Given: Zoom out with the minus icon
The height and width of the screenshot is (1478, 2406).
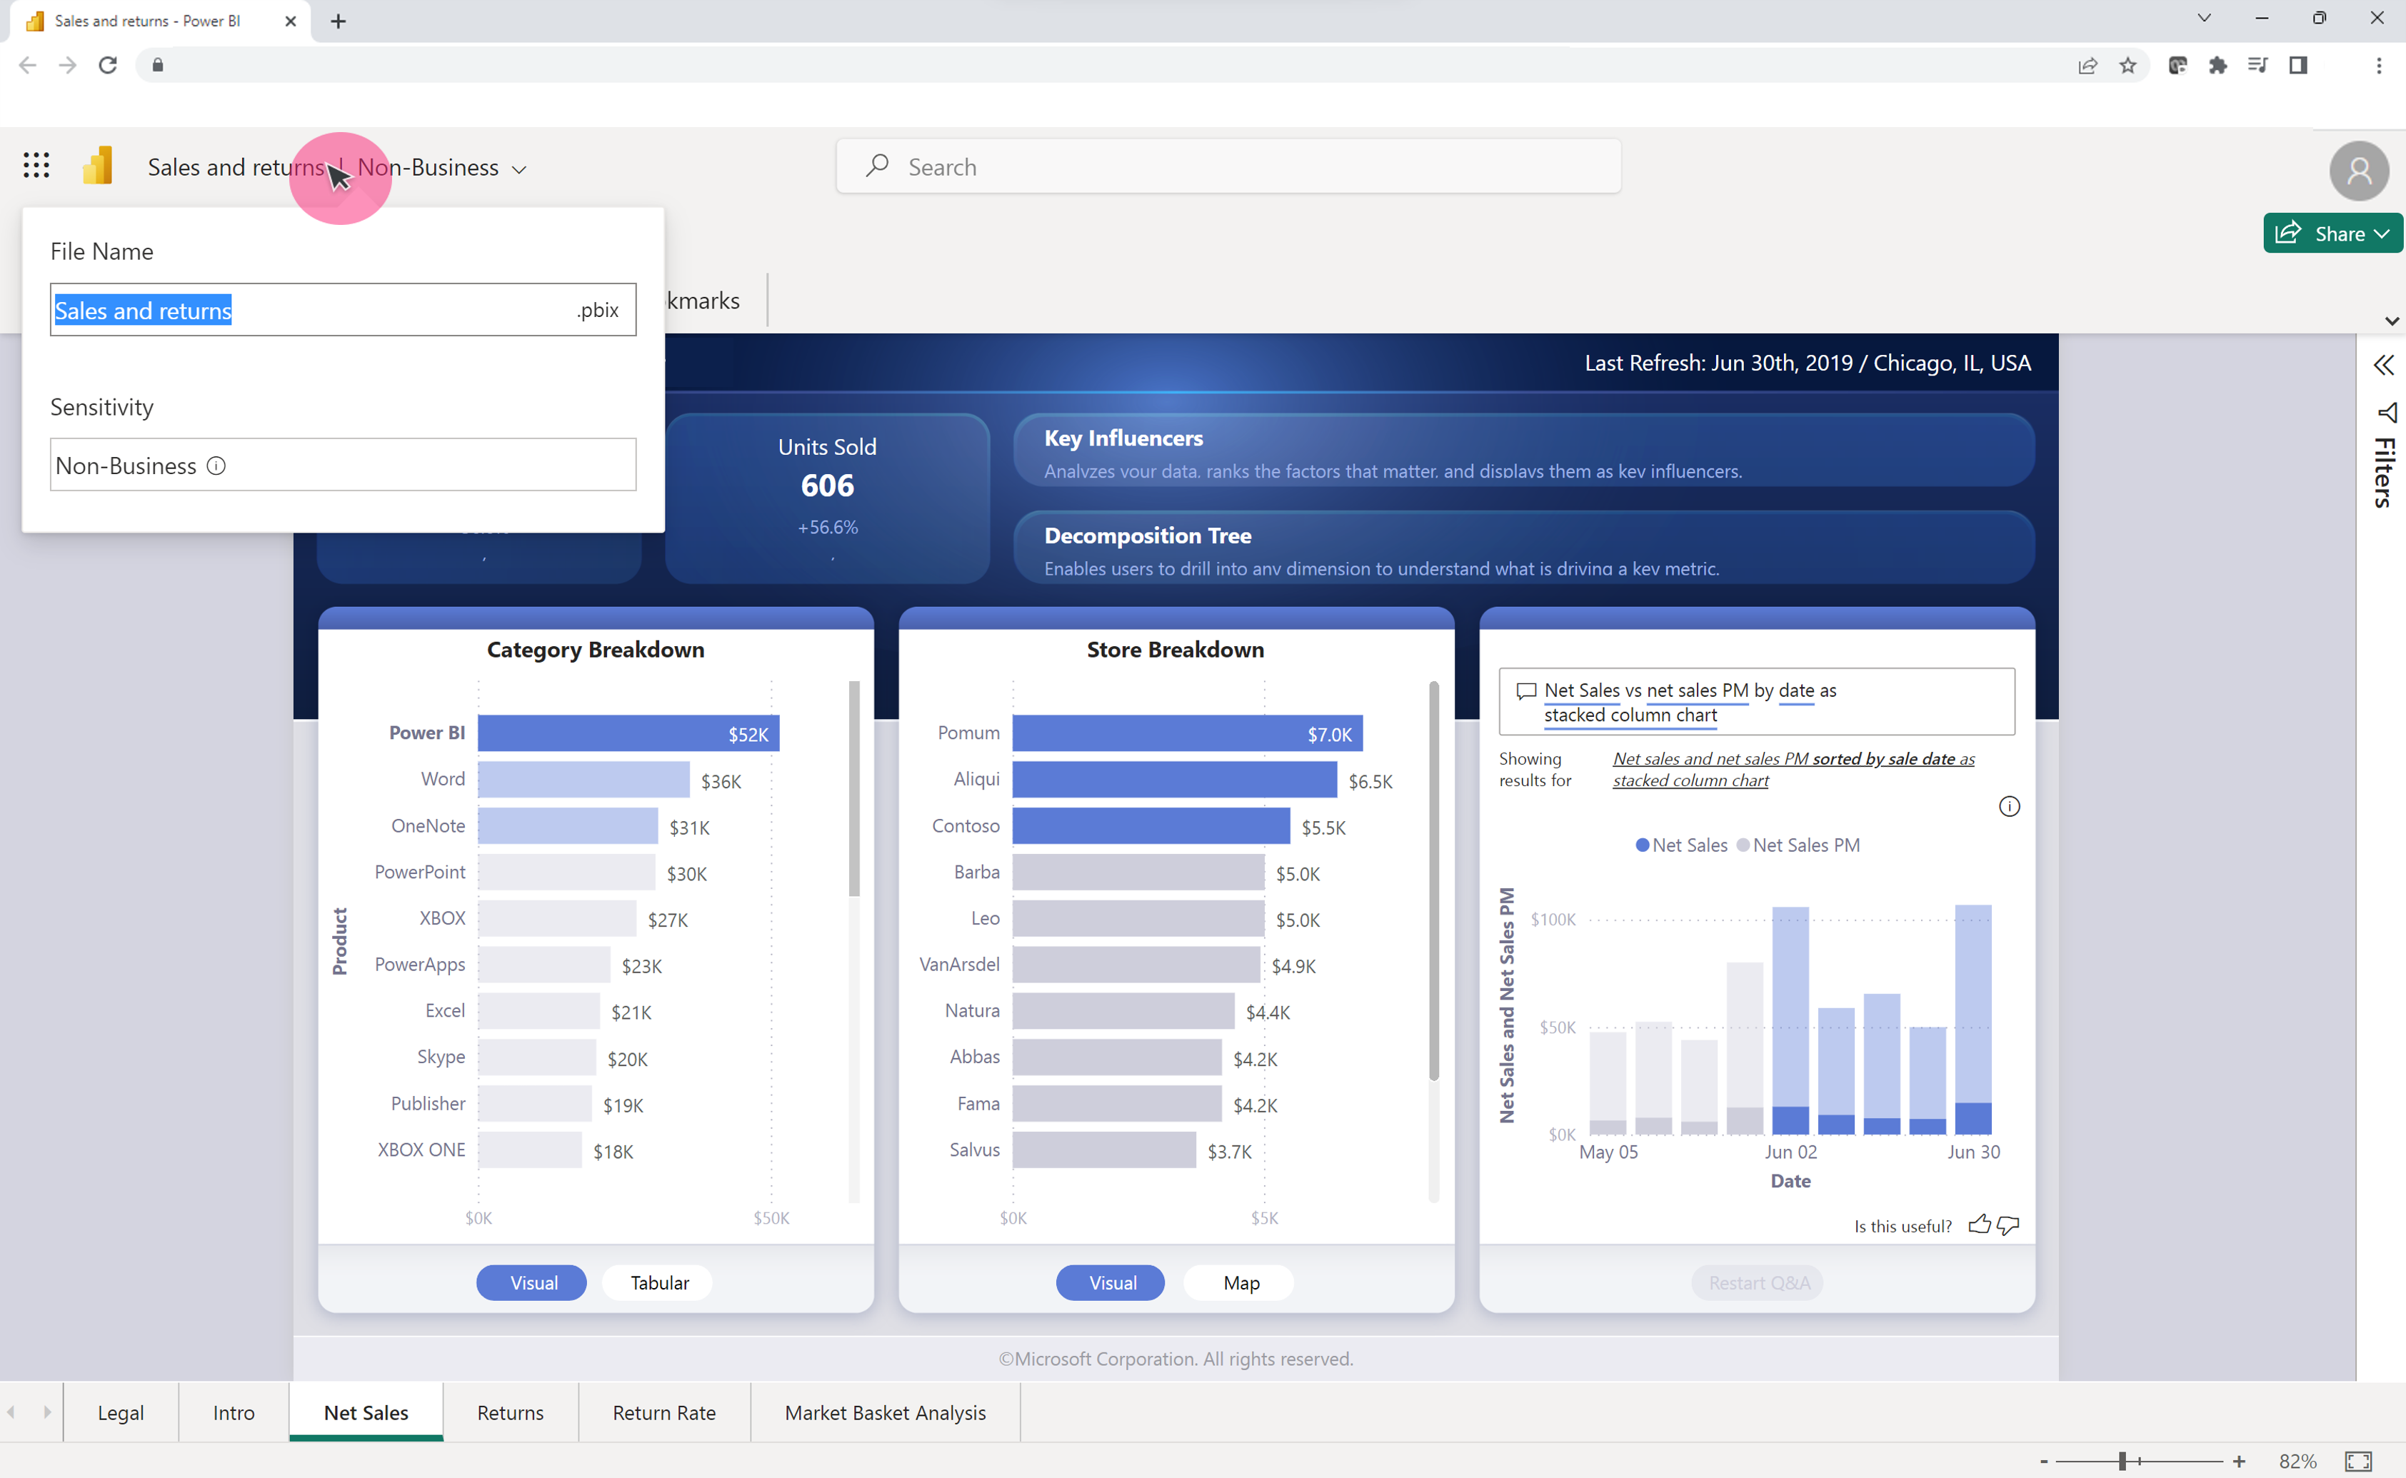Looking at the screenshot, I should [x=2044, y=1462].
